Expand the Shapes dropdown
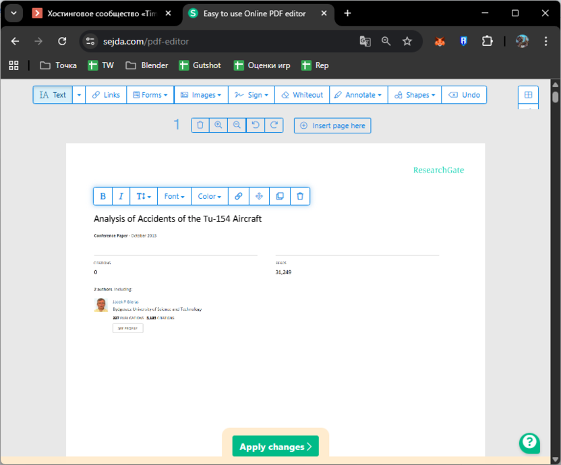Screen dimensions: 561x465 [415, 95]
